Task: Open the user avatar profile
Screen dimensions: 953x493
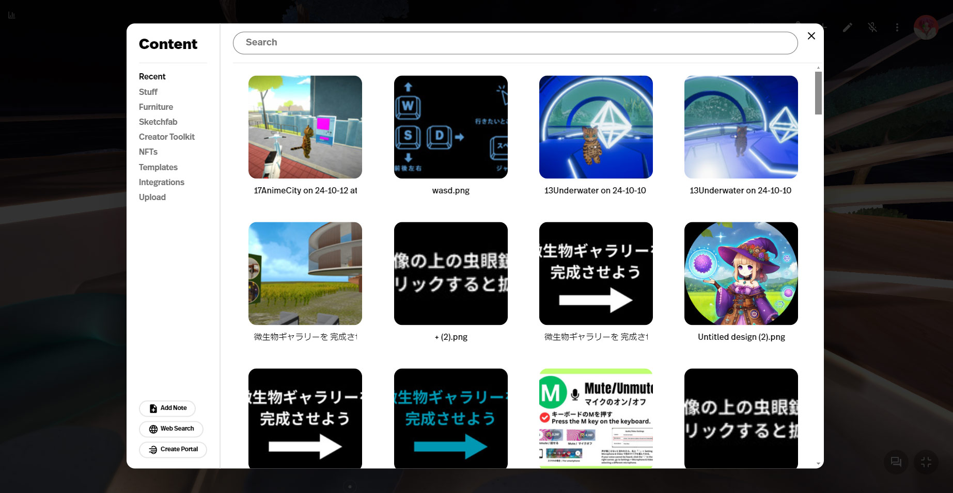Action: click(x=925, y=27)
